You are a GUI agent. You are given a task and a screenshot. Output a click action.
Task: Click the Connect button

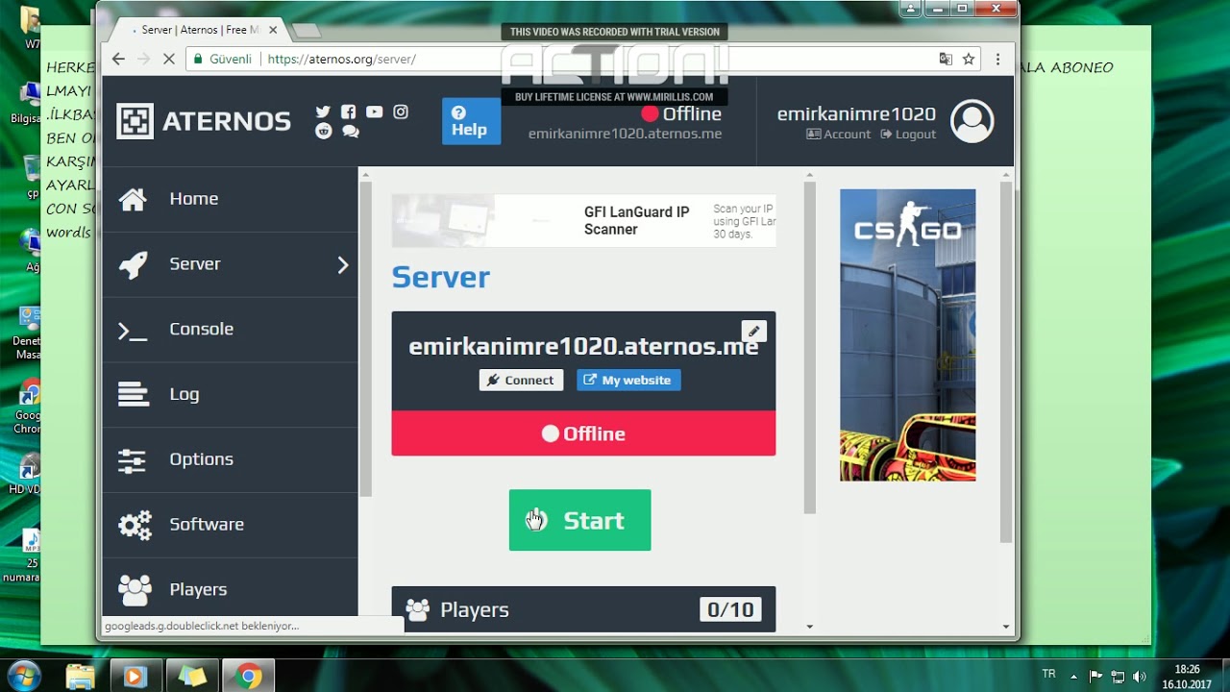click(521, 380)
